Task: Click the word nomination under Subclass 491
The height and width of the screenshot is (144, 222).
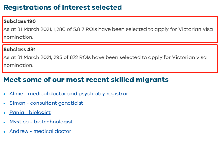Action: pos(18,65)
